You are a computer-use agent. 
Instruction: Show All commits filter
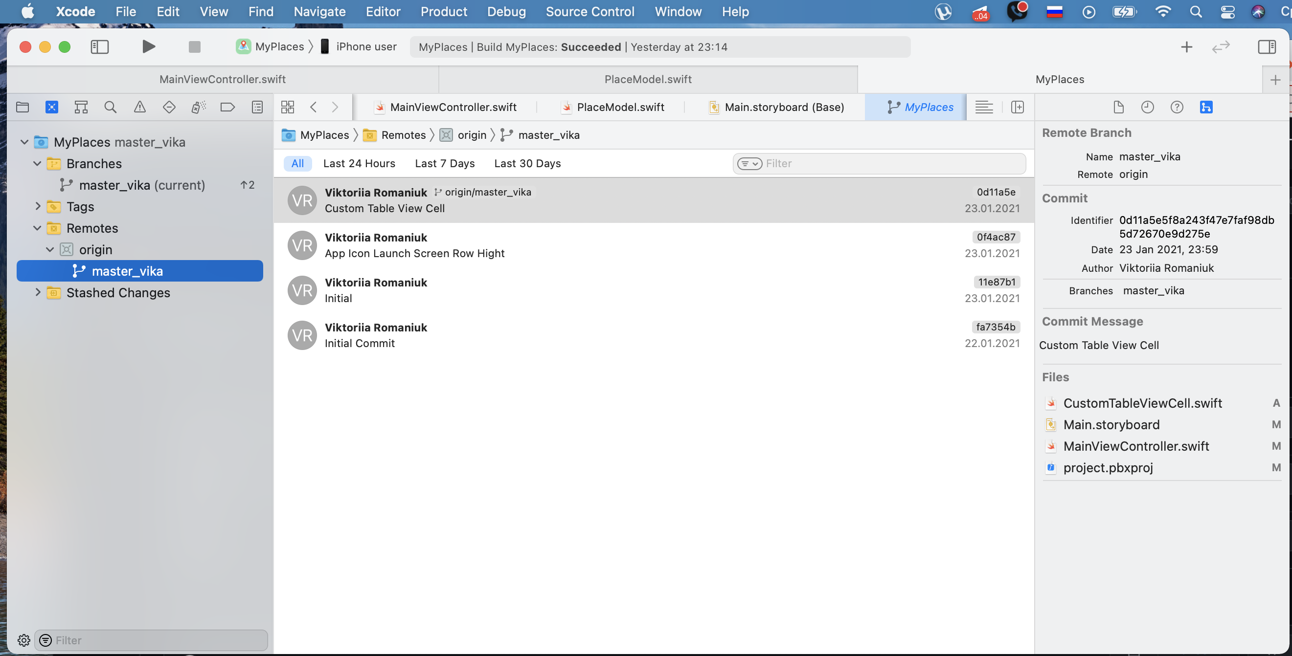coord(297,163)
